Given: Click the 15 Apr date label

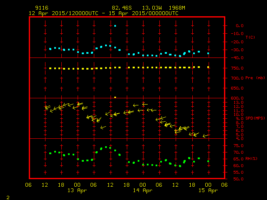Looking at the screenshot, I should [208, 191].
